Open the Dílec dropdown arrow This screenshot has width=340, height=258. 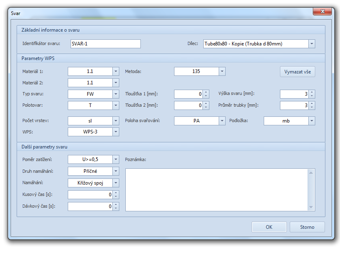pos(312,44)
